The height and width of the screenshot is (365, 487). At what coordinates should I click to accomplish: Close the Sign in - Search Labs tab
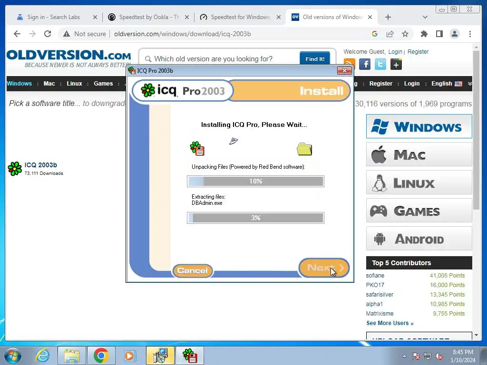[95, 17]
